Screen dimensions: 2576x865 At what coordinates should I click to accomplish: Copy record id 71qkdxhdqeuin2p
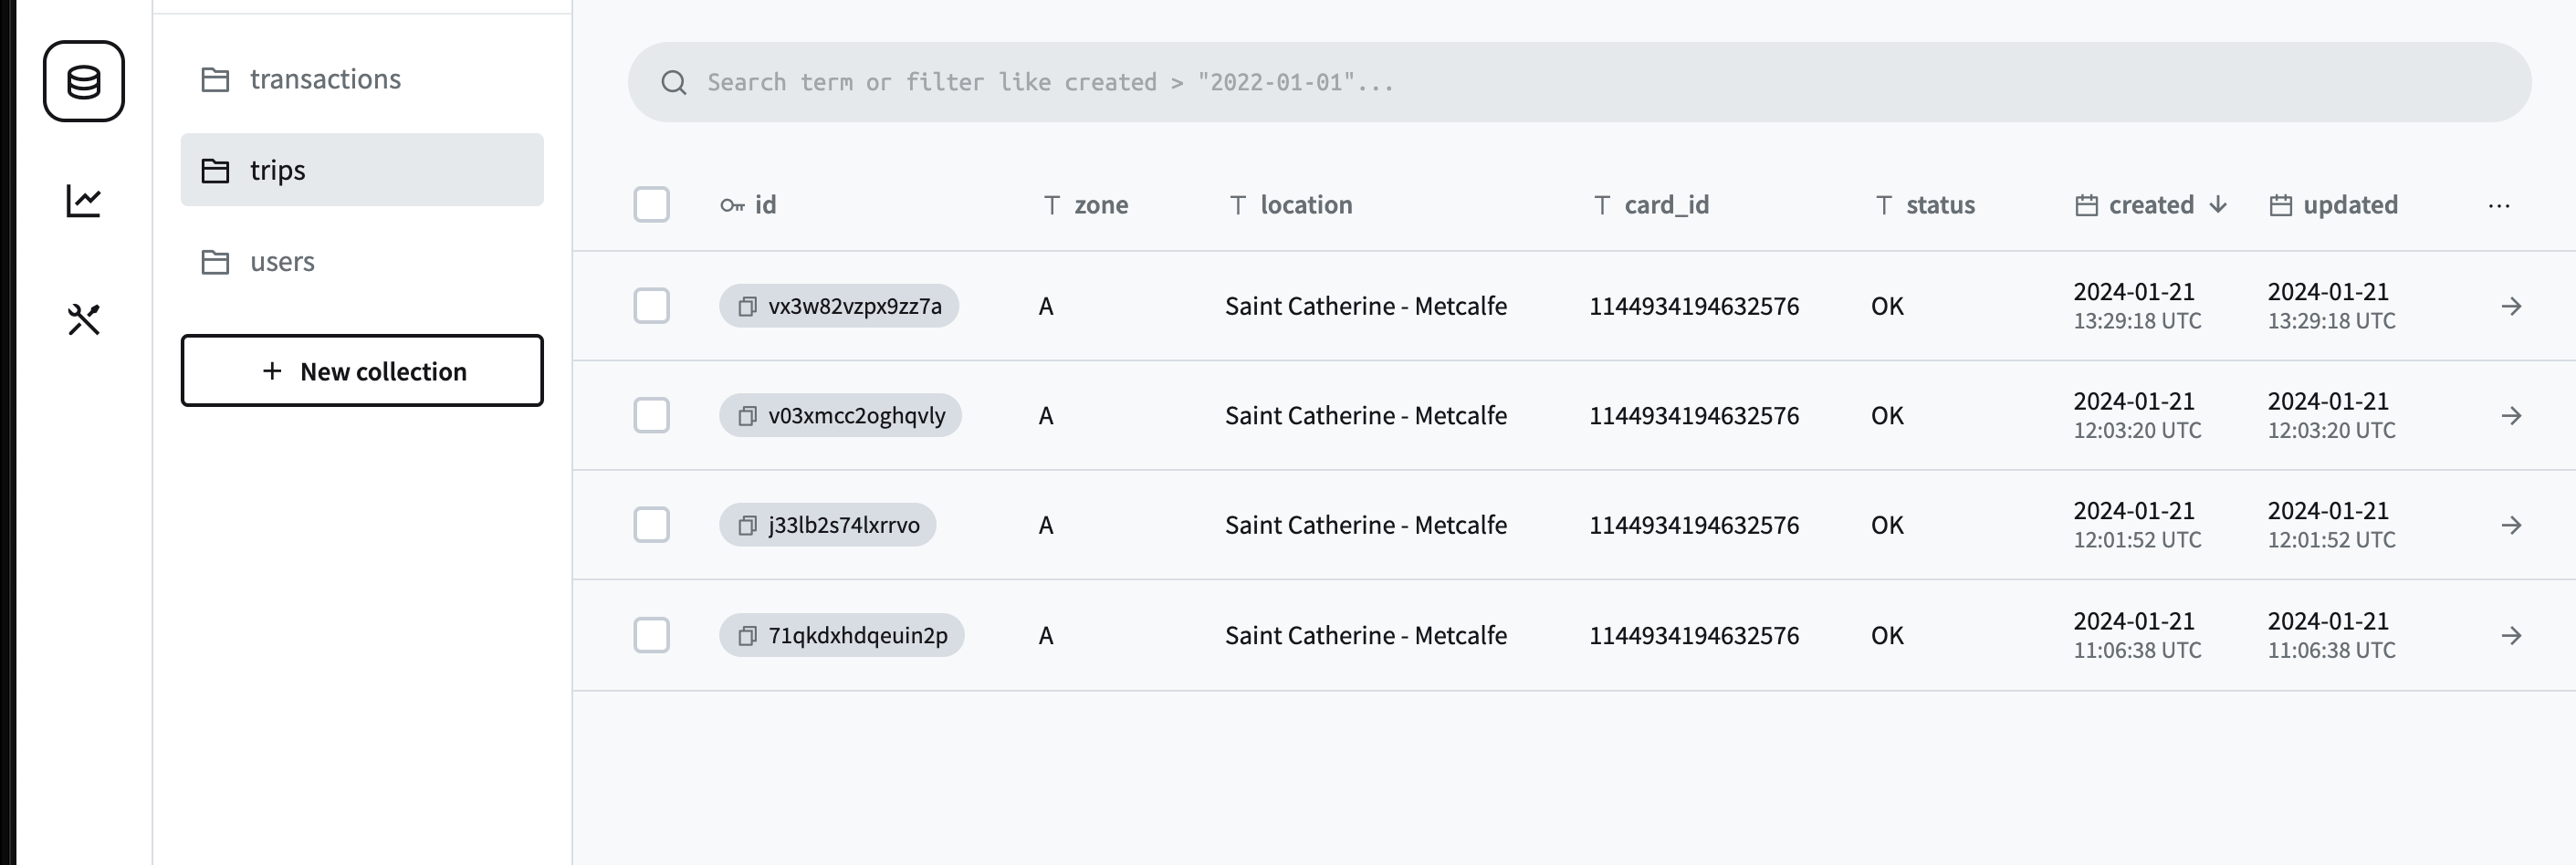(747, 636)
